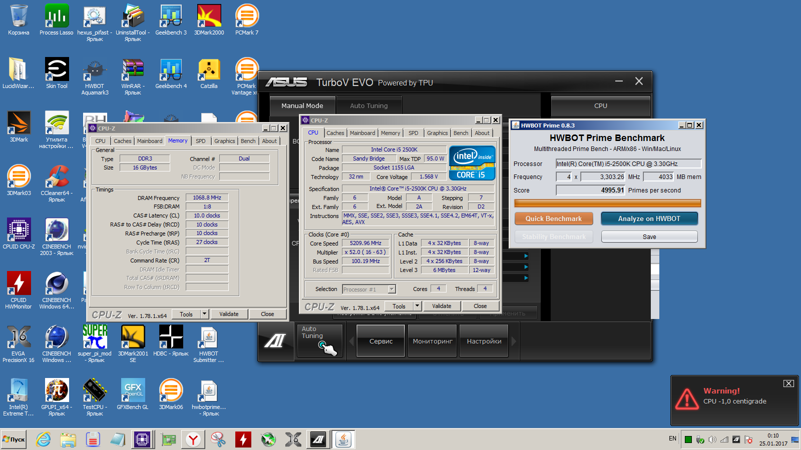Open CINEBENCH 2003 desktop shortcut
The image size is (801, 450).
57,237
